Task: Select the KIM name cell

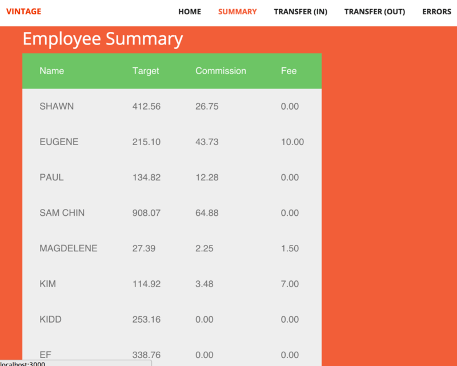Action: click(x=48, y=284)
